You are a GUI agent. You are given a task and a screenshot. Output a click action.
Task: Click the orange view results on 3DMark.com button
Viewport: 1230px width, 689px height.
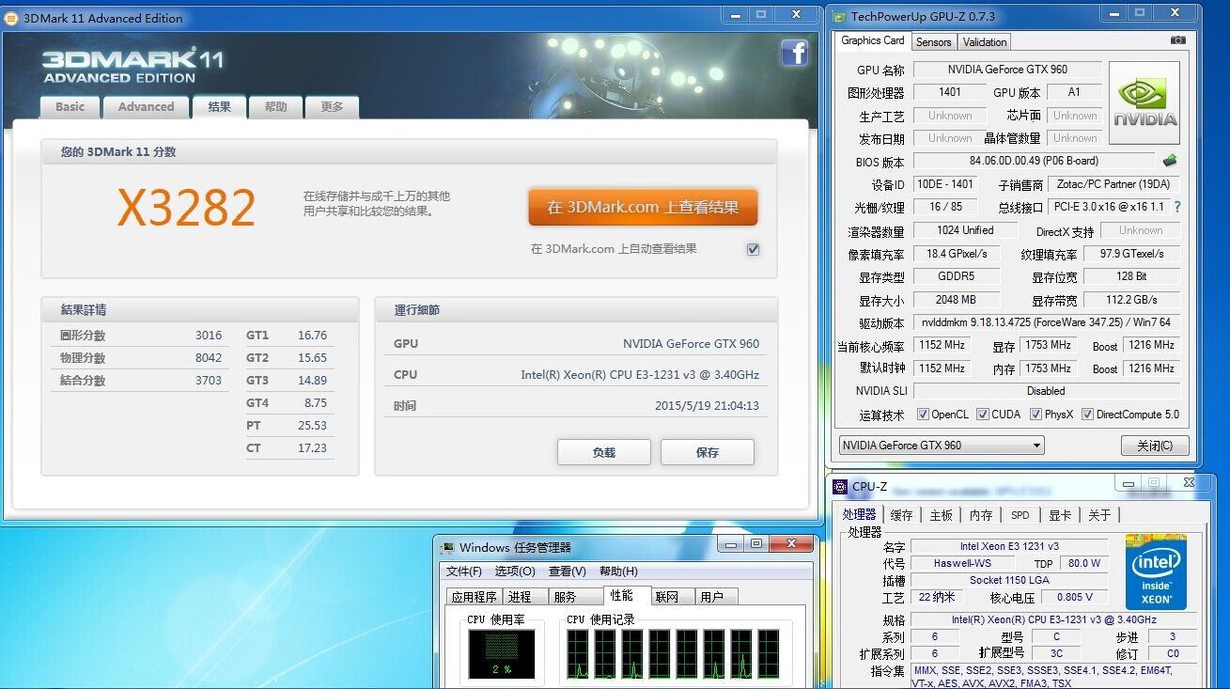tap(643, 208)
